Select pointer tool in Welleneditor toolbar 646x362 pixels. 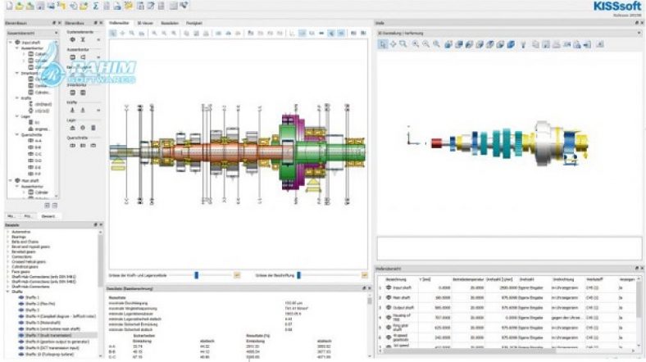point(112,34)
